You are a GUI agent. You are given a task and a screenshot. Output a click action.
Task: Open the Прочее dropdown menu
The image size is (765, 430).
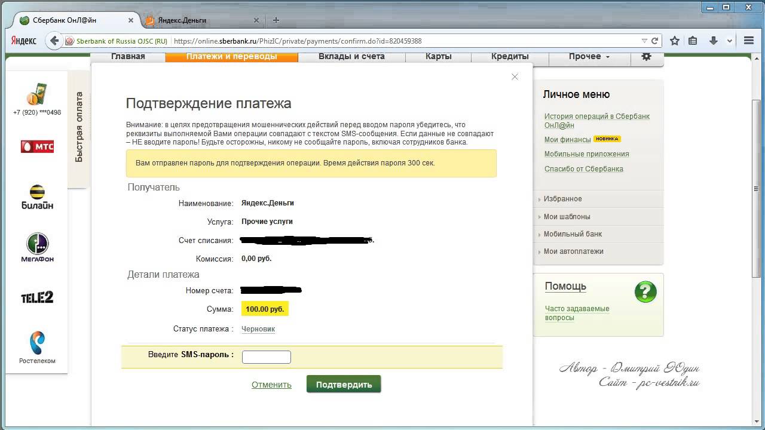tap(589, 57)
